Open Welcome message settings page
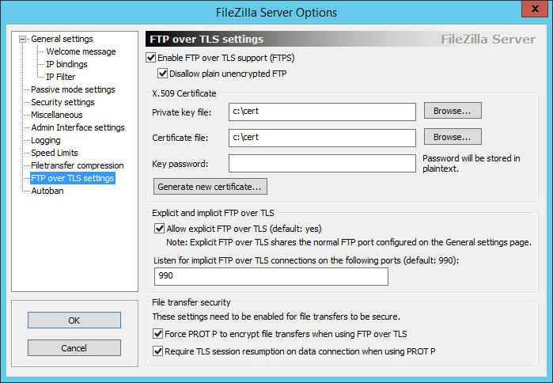 pos(81,52)
